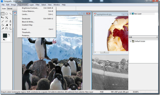Choose Threshold adjustment
The height and width of the screenshot is (95, 160).
tap(37, 32)
